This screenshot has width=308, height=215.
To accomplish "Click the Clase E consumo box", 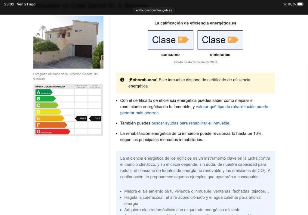I will pyautogui.click(x=171, y=40).
